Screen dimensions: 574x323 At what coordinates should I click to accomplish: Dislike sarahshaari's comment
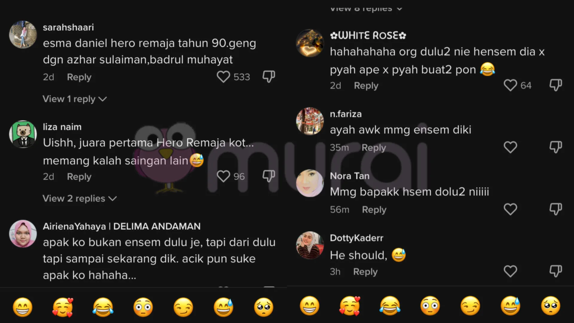pos(268,77)
